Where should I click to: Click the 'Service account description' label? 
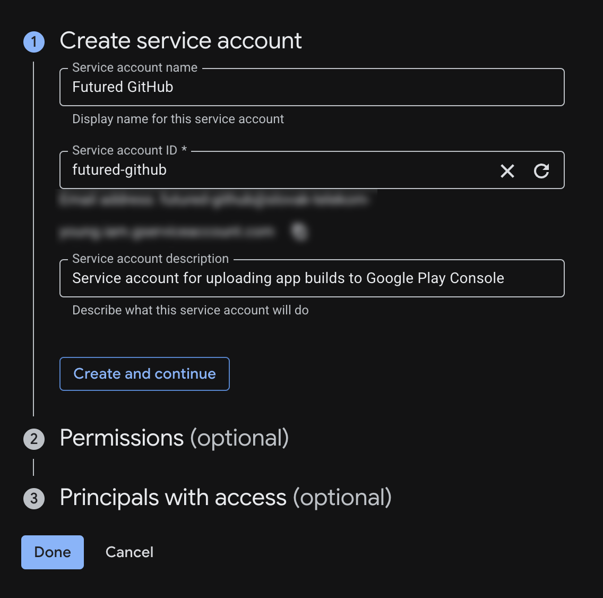click(x=150, y=259)
